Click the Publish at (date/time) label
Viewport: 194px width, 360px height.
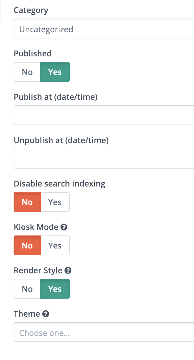click(x=56, y=97)
